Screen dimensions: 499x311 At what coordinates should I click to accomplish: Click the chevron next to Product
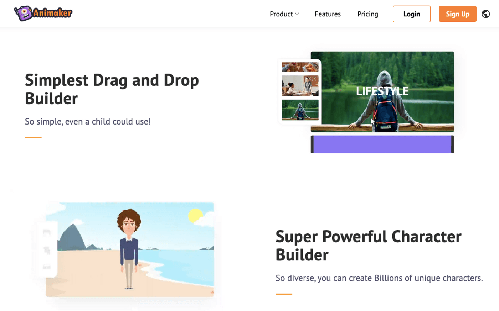297,14
